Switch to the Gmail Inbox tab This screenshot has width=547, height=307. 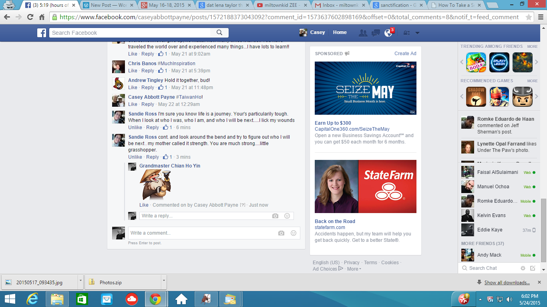point(336,5)
